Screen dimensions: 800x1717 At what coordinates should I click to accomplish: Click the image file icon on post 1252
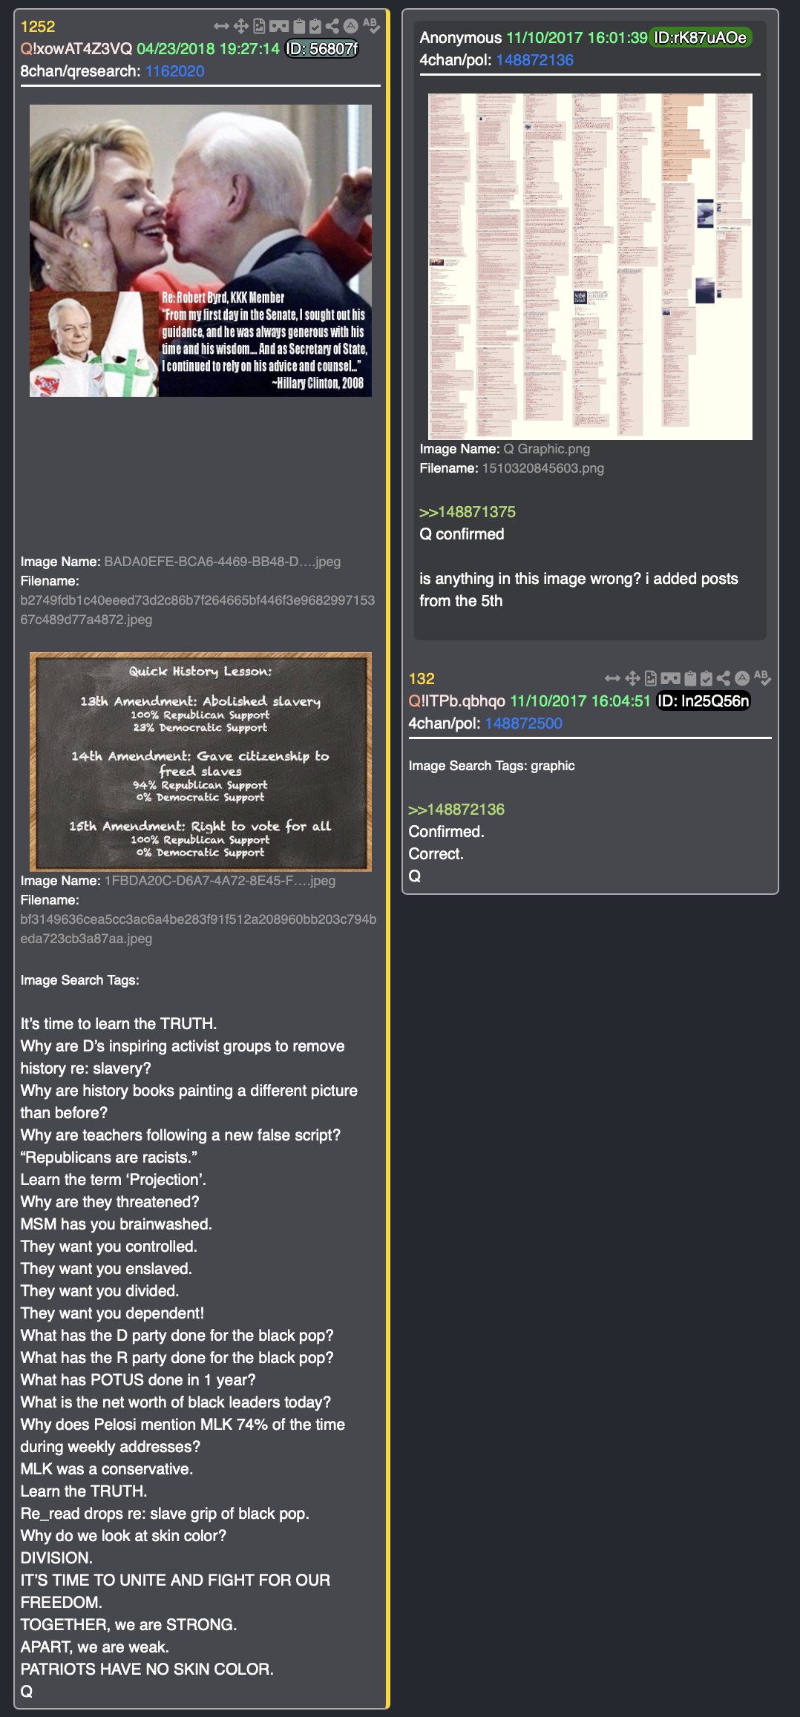click(259, 27)
